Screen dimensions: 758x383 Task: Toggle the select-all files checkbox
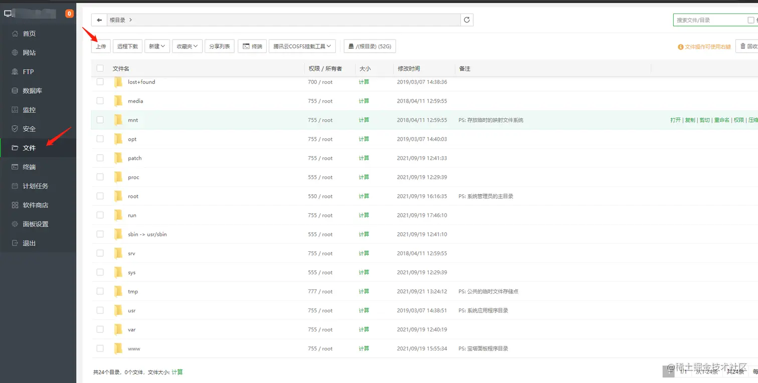click(100, 68)
